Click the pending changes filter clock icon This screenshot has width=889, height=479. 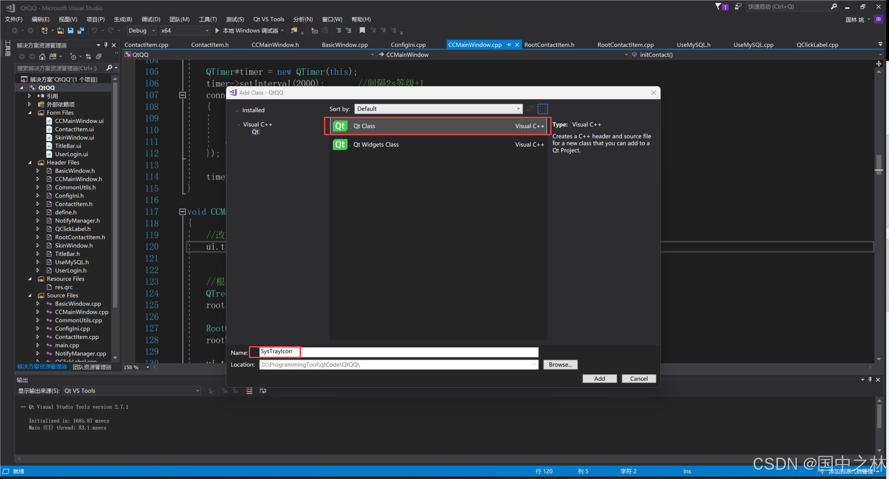(73, 56)
